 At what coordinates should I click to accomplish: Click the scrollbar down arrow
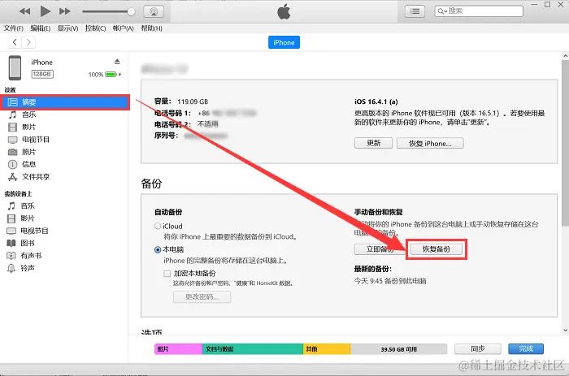[x=566, y=331]
